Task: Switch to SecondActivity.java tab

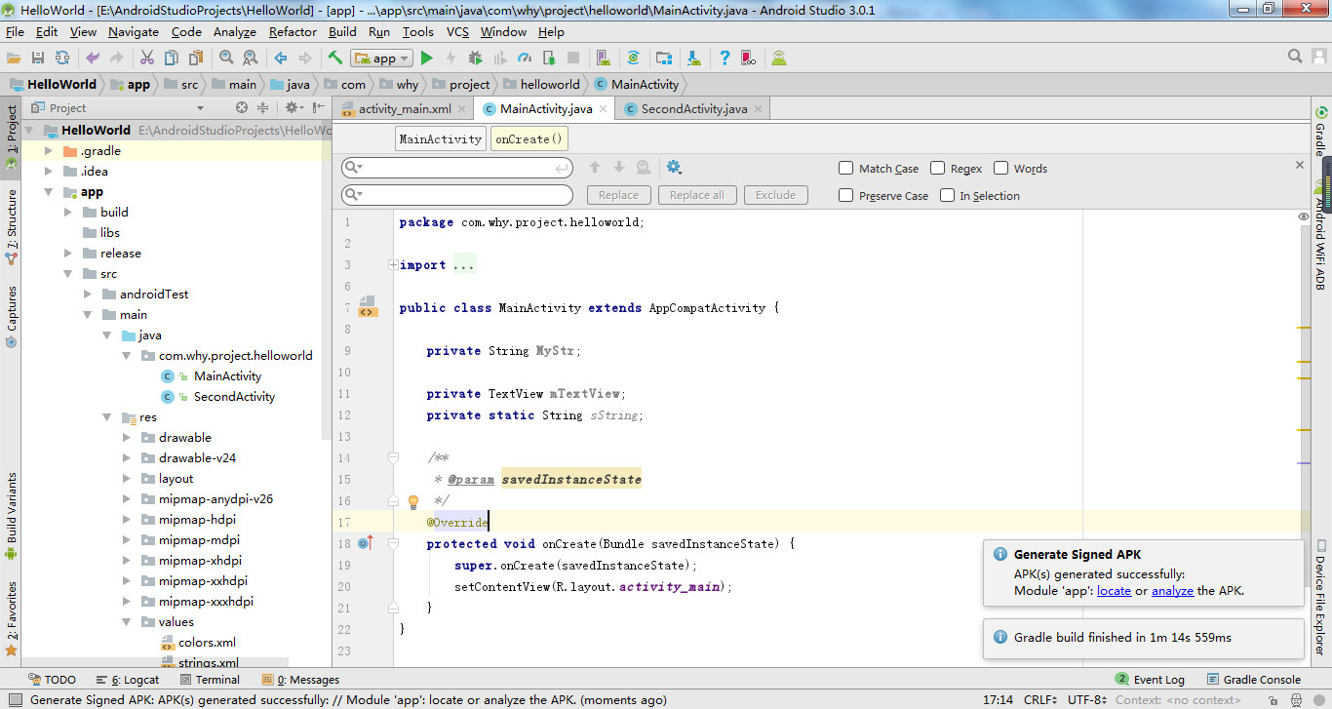Action: (x=693, y=109)
